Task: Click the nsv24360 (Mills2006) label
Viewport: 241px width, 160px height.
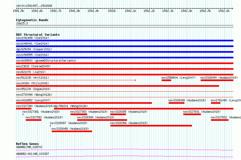Action: [x=32, y=83]
